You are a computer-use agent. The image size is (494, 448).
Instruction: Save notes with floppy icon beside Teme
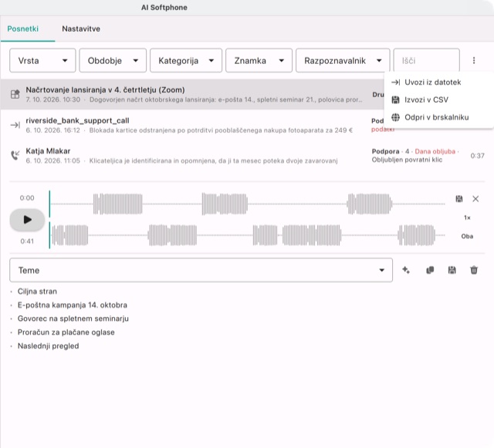(452, 270)
